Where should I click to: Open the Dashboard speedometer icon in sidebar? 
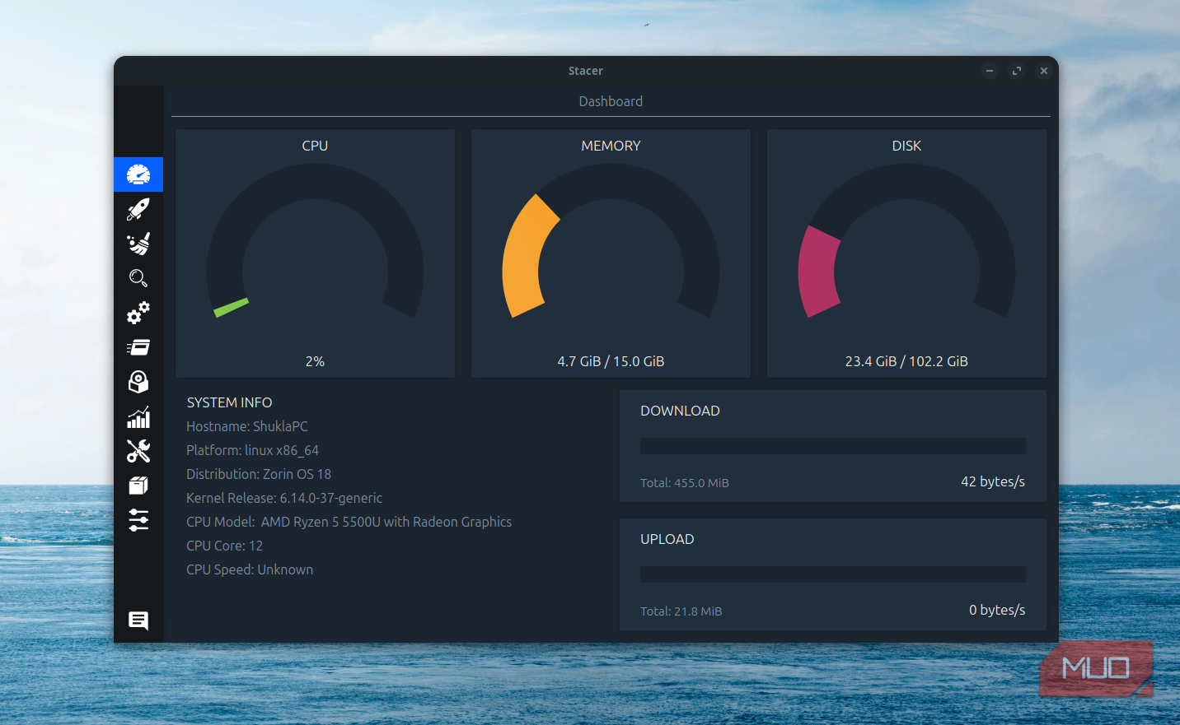coord(138,174)
